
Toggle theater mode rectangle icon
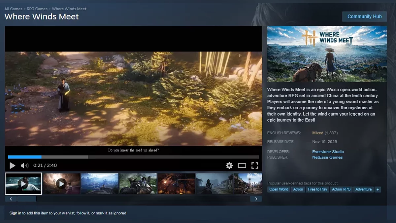(242, 166)
